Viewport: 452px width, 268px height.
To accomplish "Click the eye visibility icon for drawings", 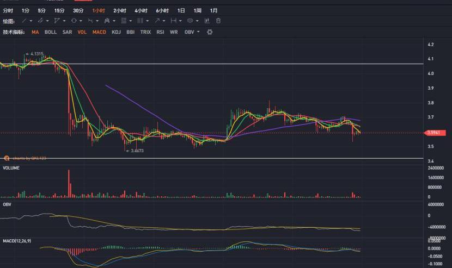I will [x=190, y=21].
